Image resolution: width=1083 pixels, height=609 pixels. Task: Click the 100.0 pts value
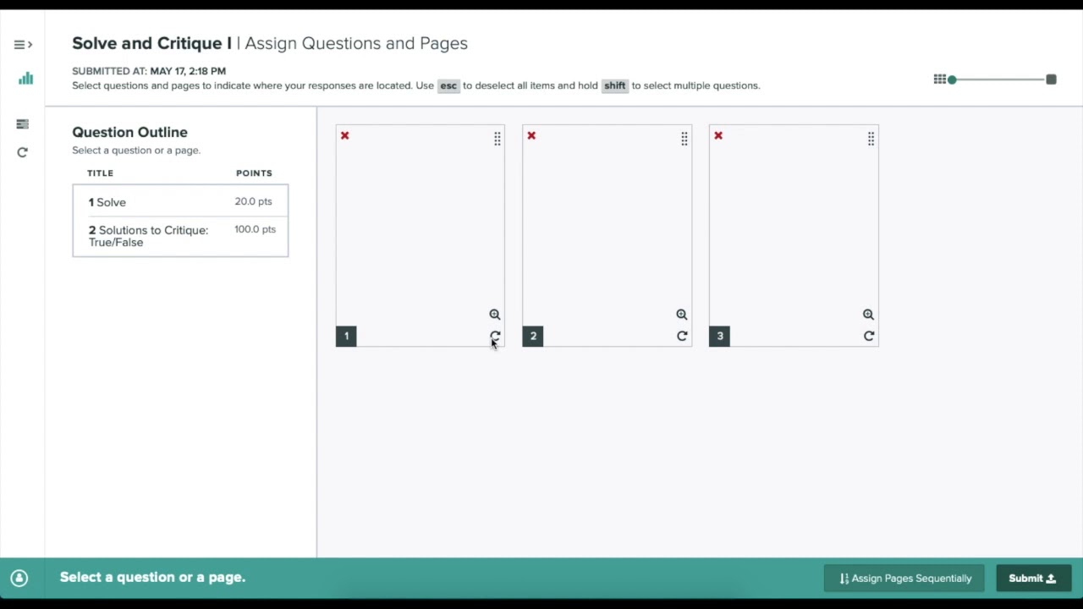[x=255, y=229]
